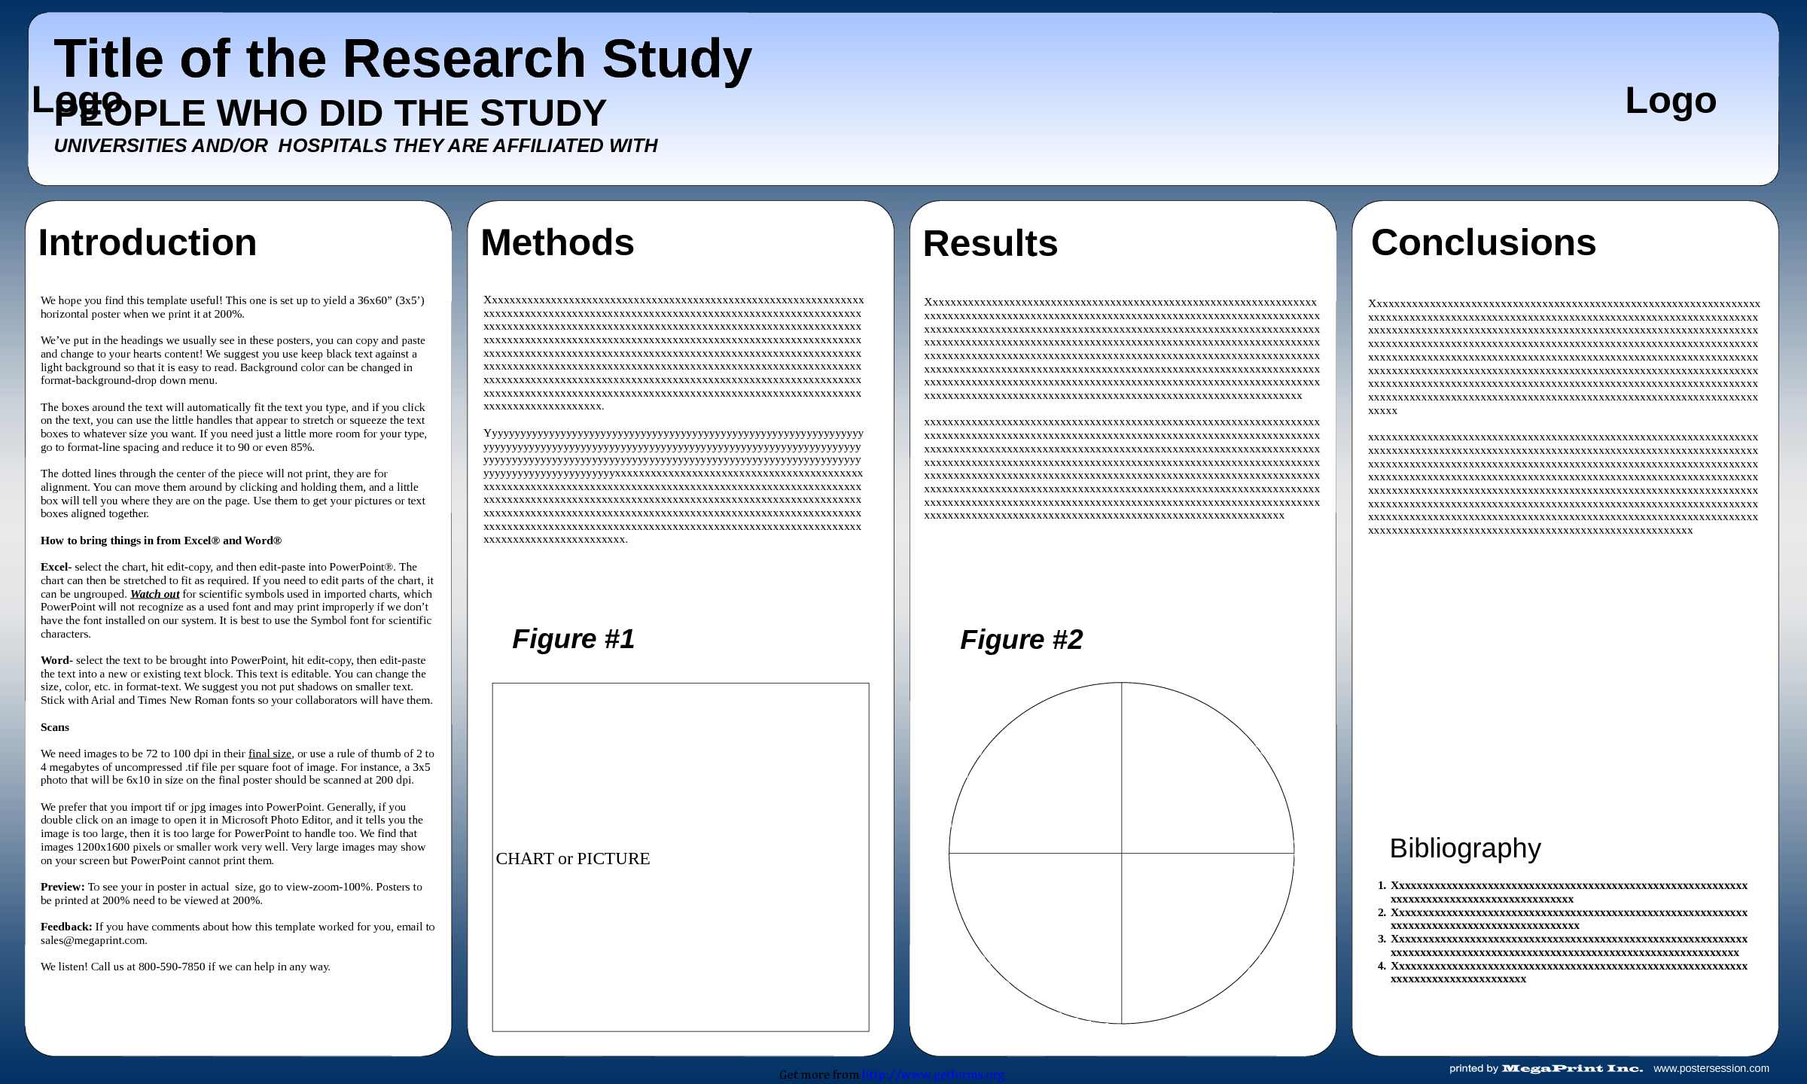Click the 'Figure #2' caption
Screen dimensions: 1807x1084
[1022, 640]
